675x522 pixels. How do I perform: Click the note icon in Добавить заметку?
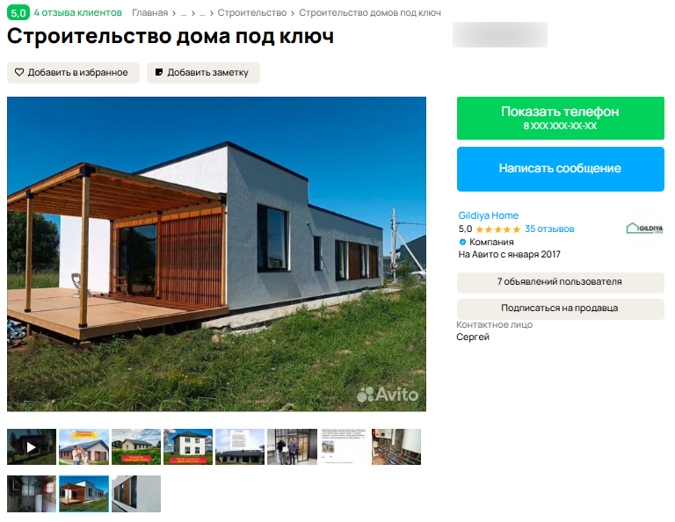159,72
